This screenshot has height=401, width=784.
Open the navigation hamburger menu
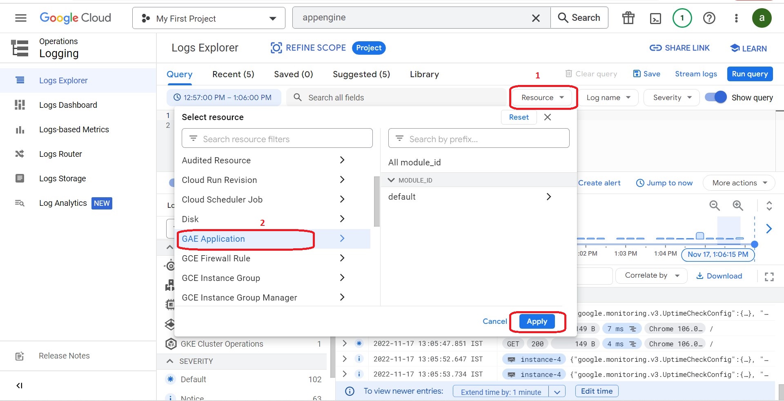coord(20,18)
